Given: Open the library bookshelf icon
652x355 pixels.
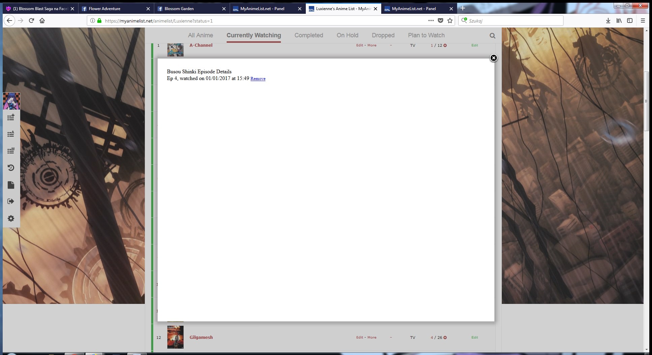Looking at the screenshot, I should (x=619, y=21).
